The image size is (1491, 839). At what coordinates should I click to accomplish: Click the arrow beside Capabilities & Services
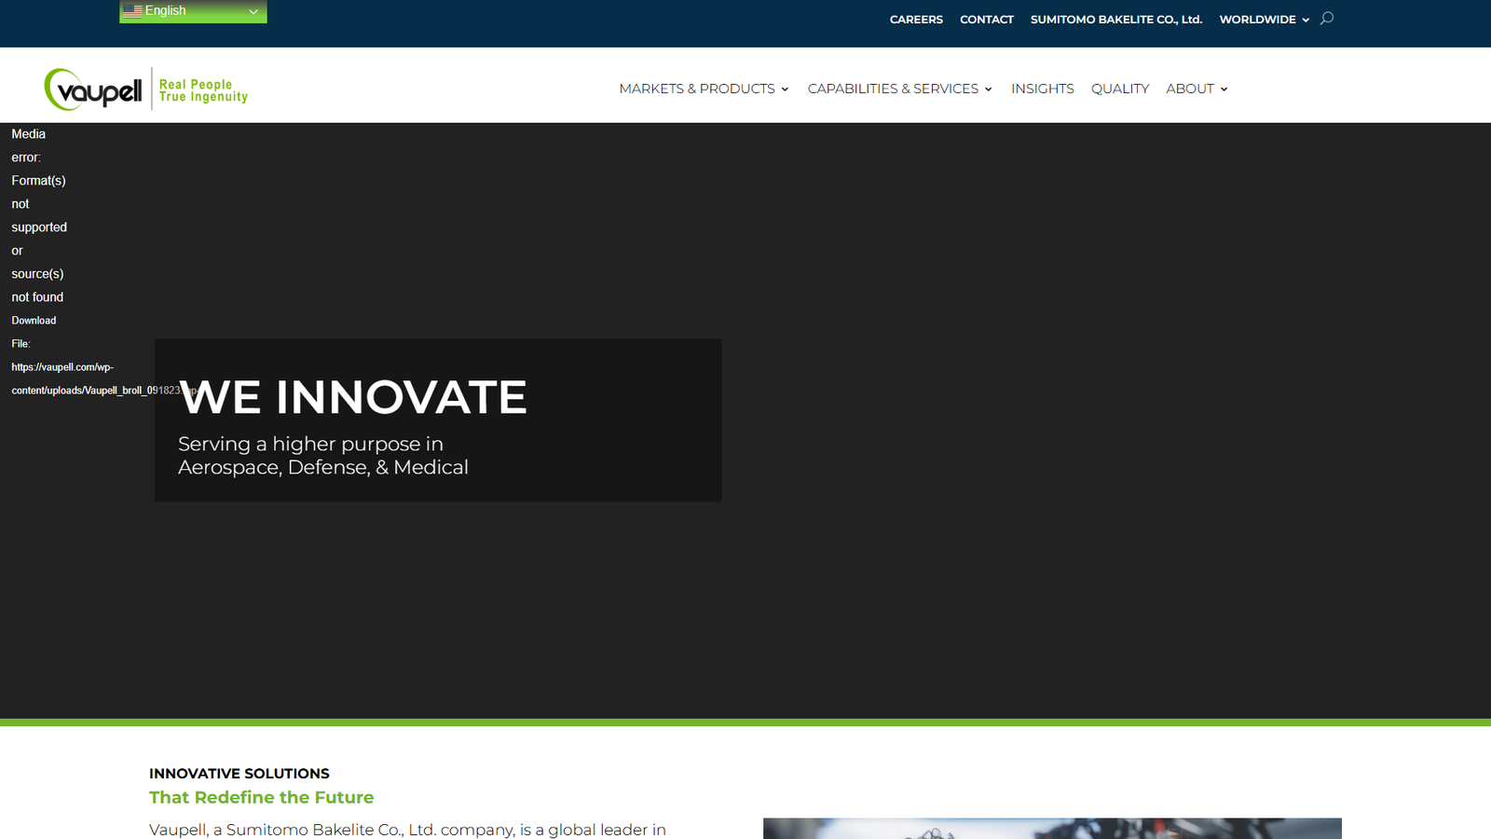(x=989, y=89)
